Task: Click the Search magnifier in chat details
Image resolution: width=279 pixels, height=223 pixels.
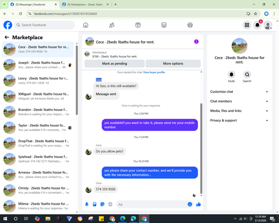Action: tap(247, 75)
